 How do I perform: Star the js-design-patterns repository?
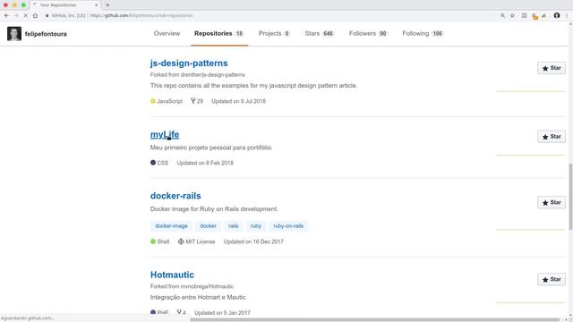[552, 68]
